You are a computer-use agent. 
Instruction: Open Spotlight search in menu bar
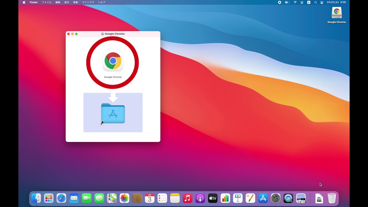click(x=315, y=2)
